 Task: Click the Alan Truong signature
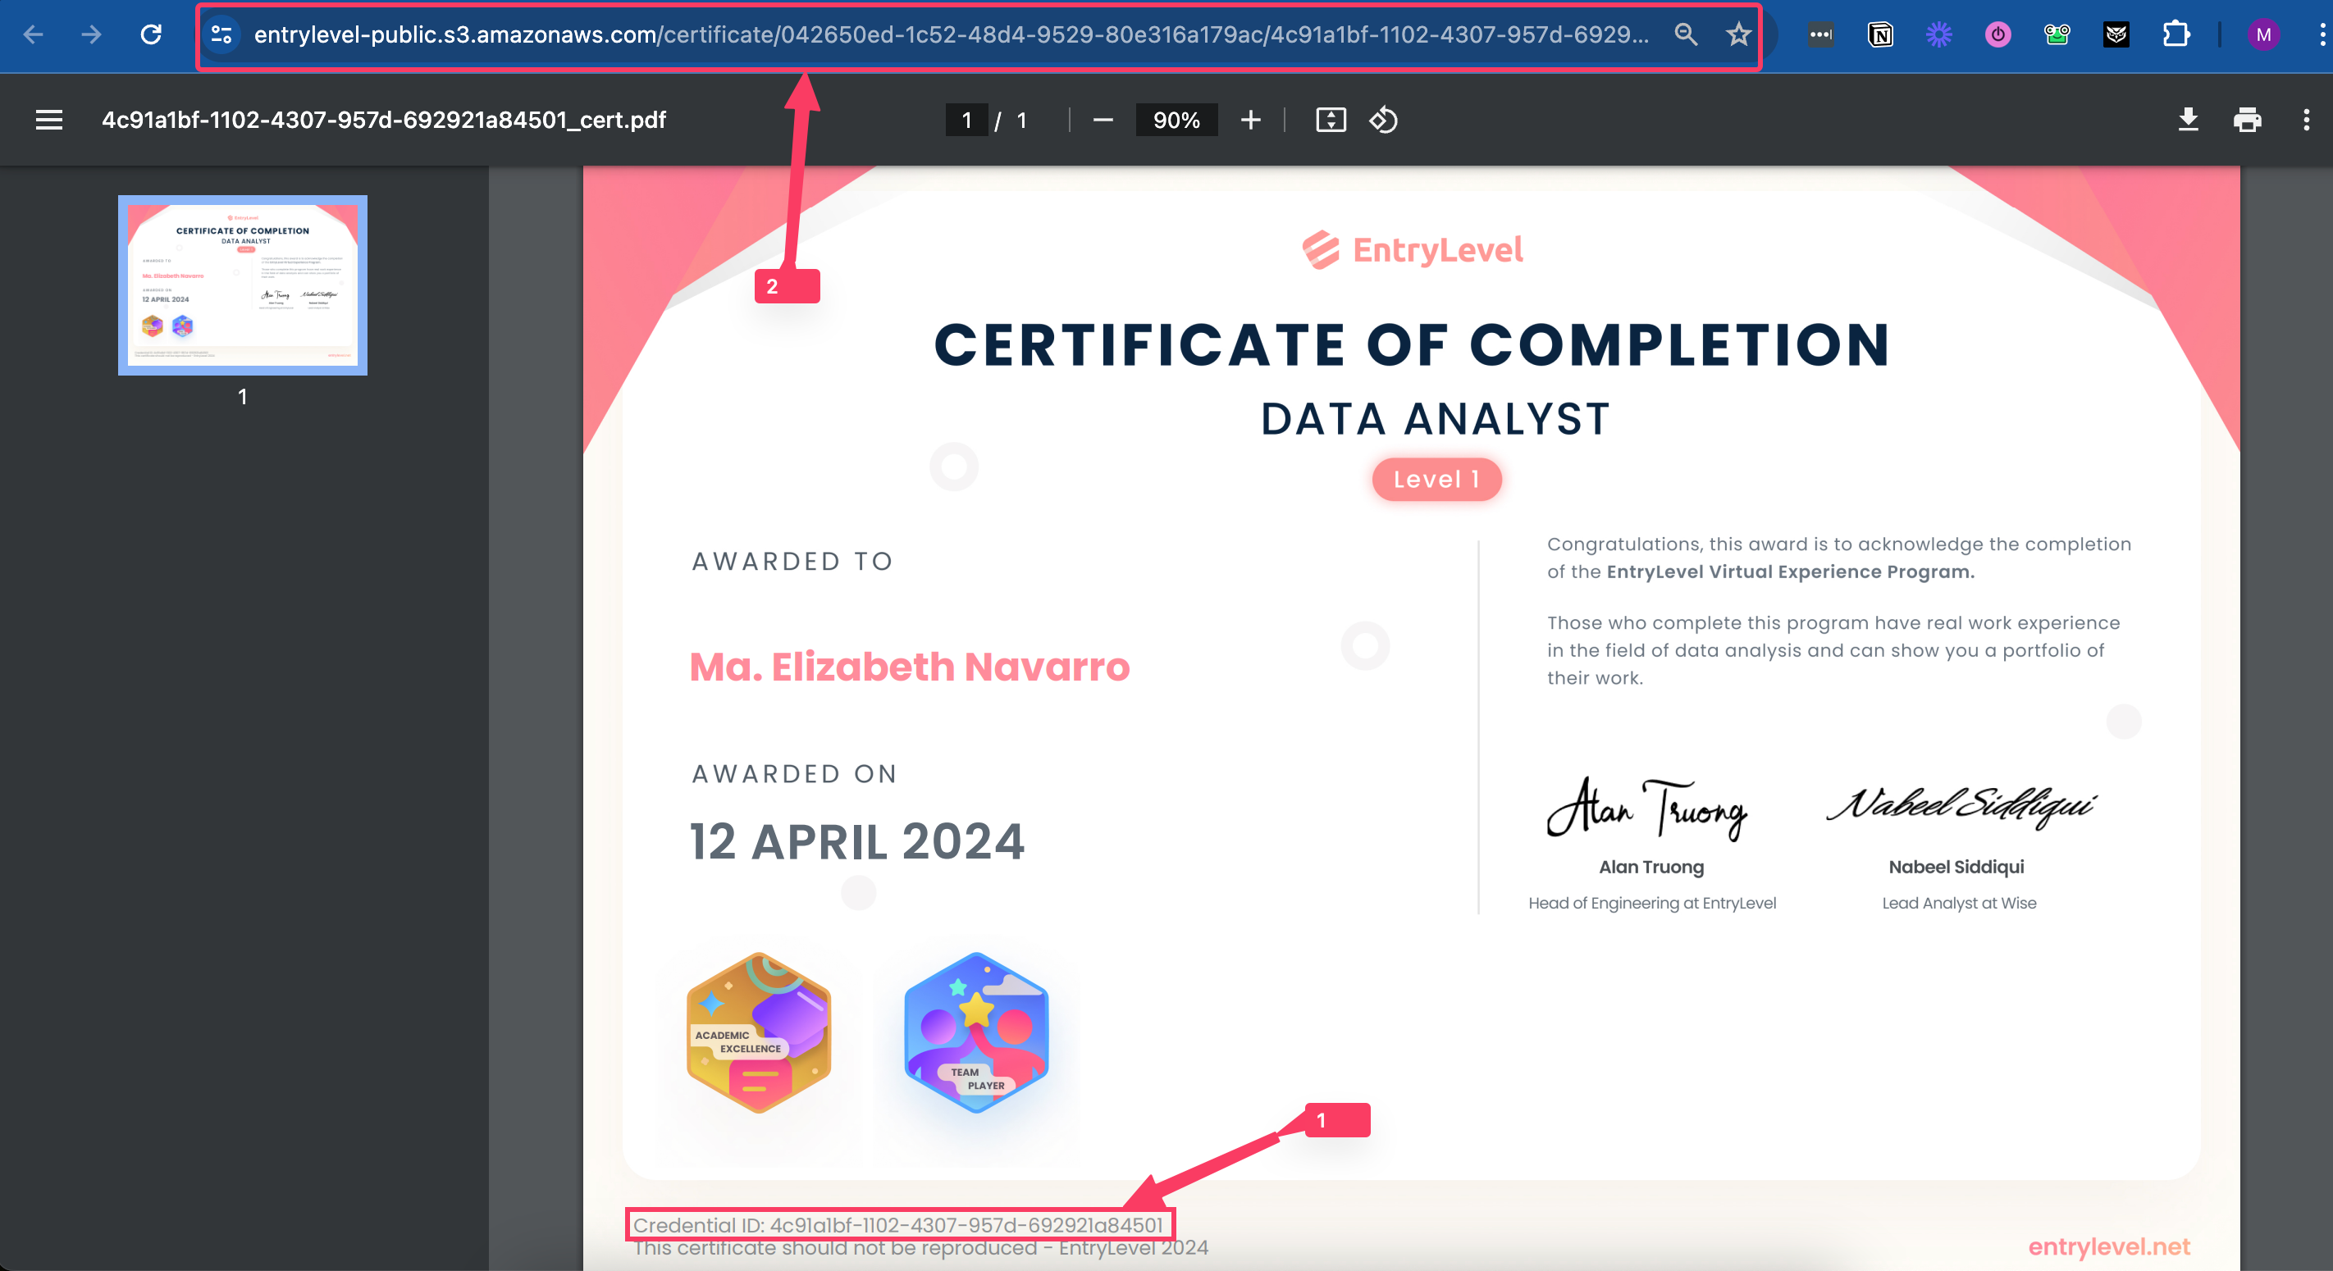pyautogui.click(x=1646, y=808)
